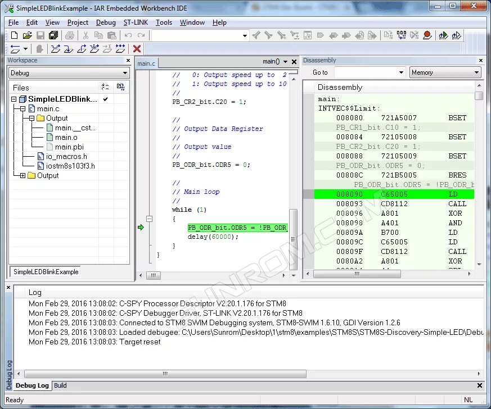Click the Toggle Bookmark icon
The width and height of the screenshot is (491, 409).
tap(321, 35)
